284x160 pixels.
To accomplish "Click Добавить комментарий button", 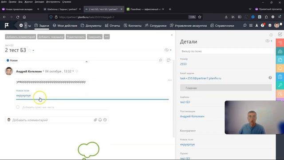I will pyautogui.click(x=20, y=37).
